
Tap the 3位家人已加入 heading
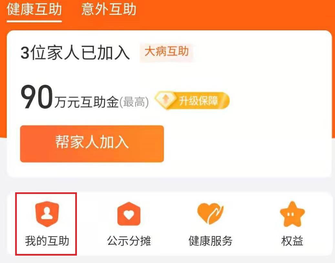pyautogui.click(x=75, y=53)
